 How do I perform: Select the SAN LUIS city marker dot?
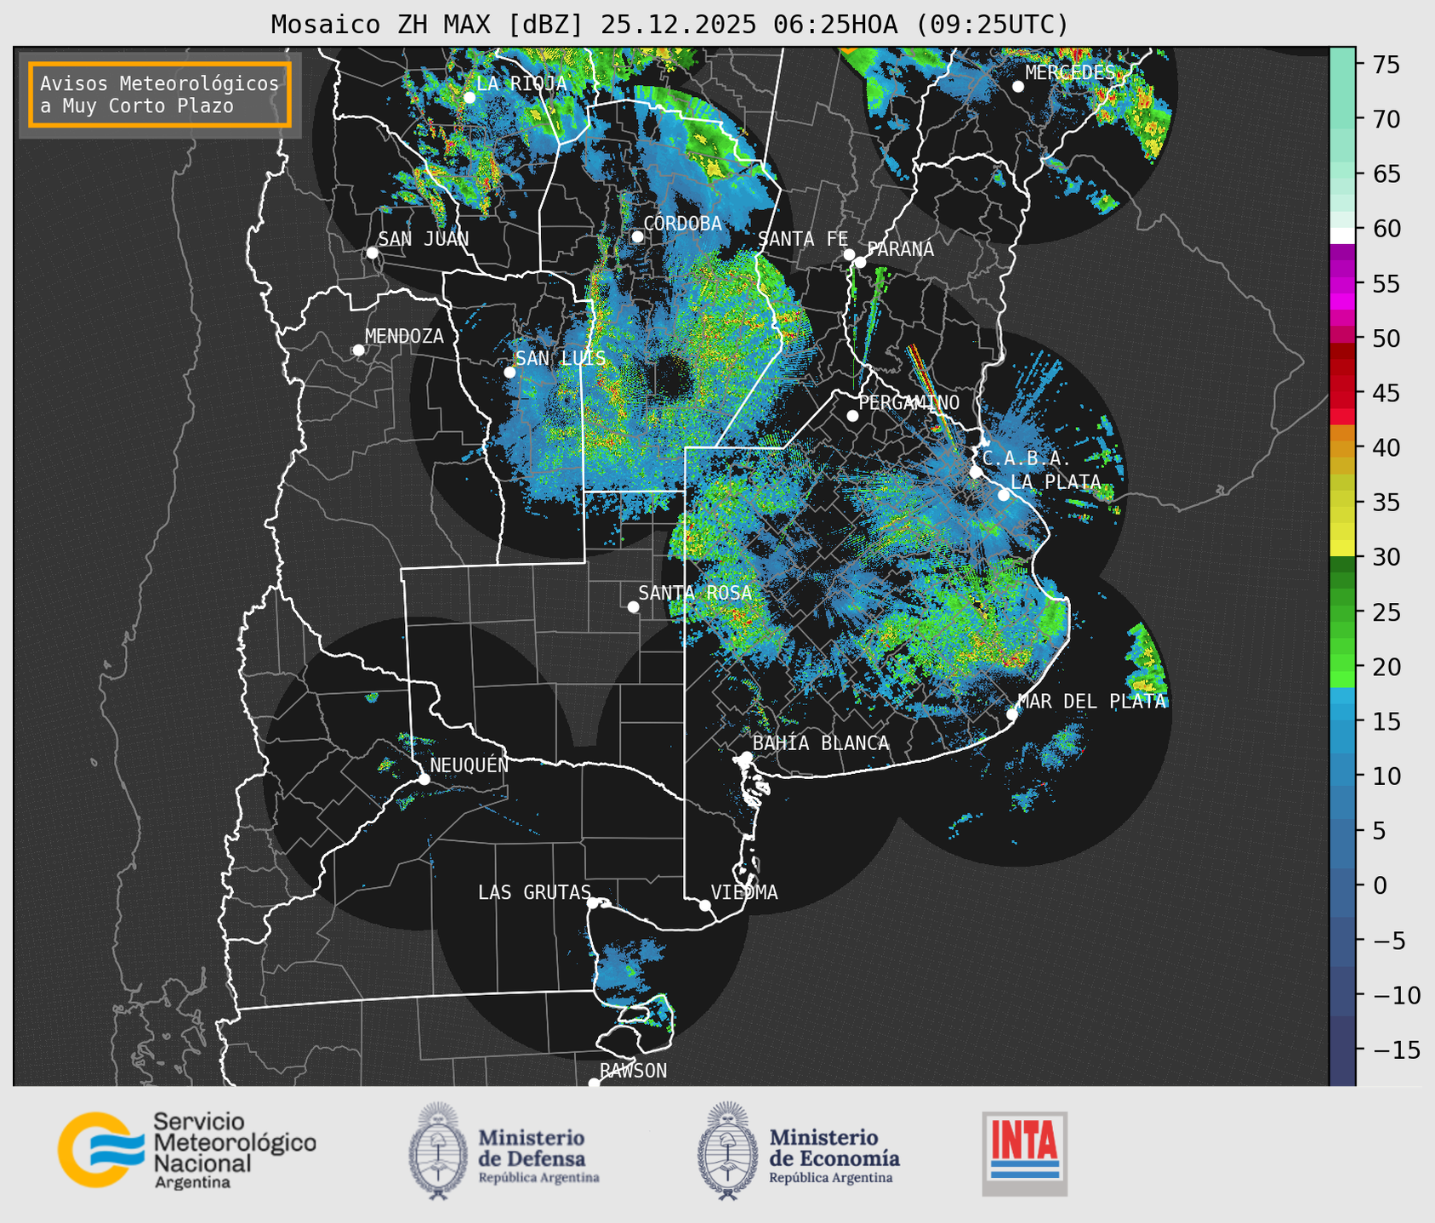tap(509, 372)
